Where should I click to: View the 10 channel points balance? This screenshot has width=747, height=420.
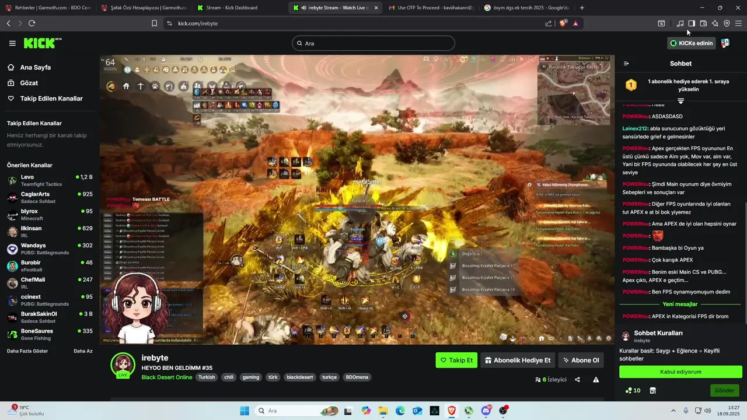click(x=633, y=391)
